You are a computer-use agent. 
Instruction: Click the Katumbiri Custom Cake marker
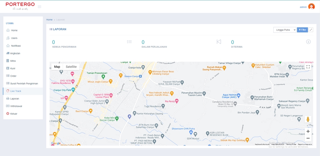coord(253,66)
